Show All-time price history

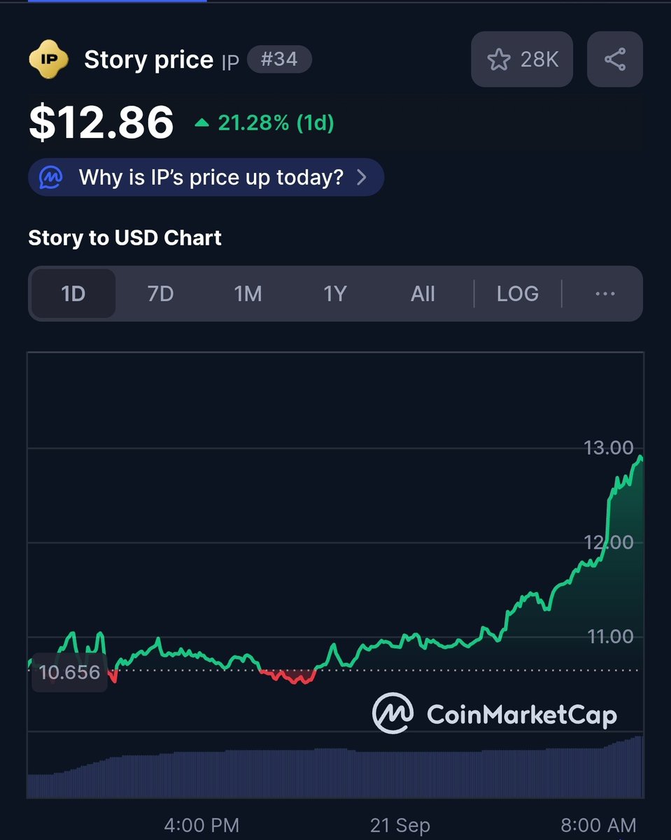(423, 294)
